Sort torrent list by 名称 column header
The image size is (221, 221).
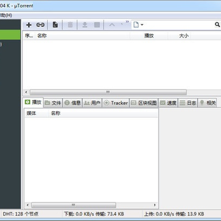pos(83,36)
